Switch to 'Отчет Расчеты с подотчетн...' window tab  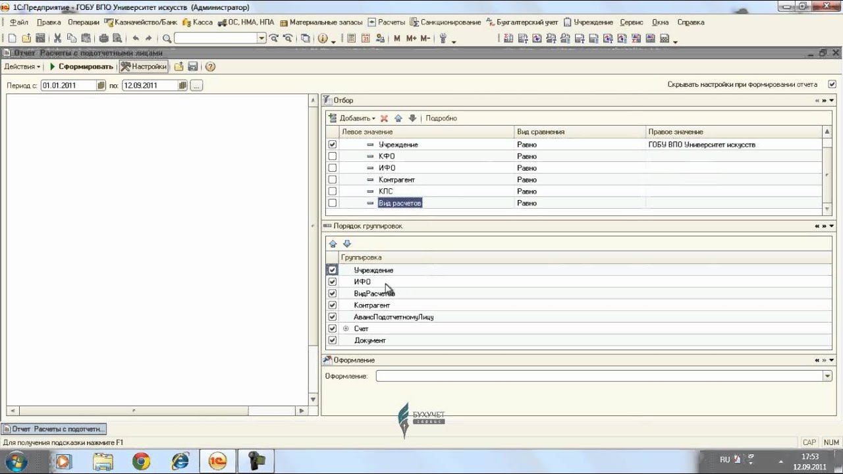point(54,429)
